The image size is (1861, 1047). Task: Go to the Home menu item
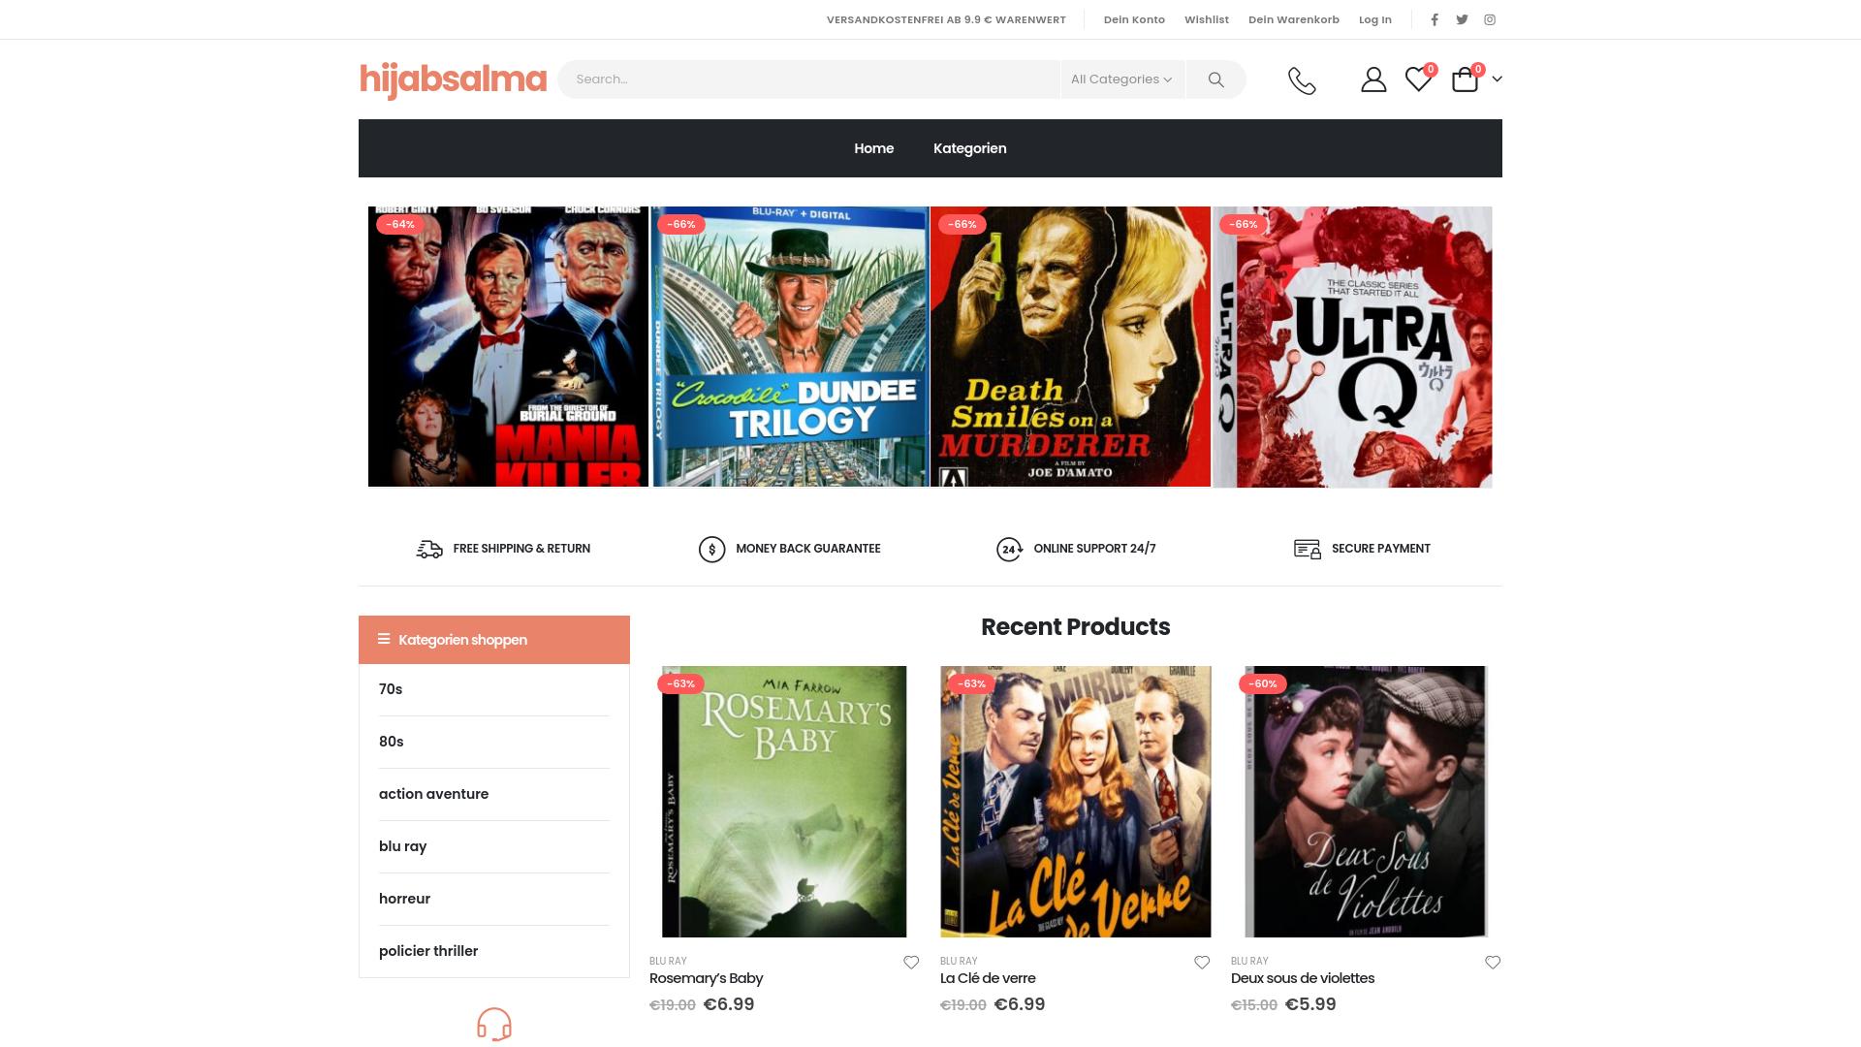[873, 148]
